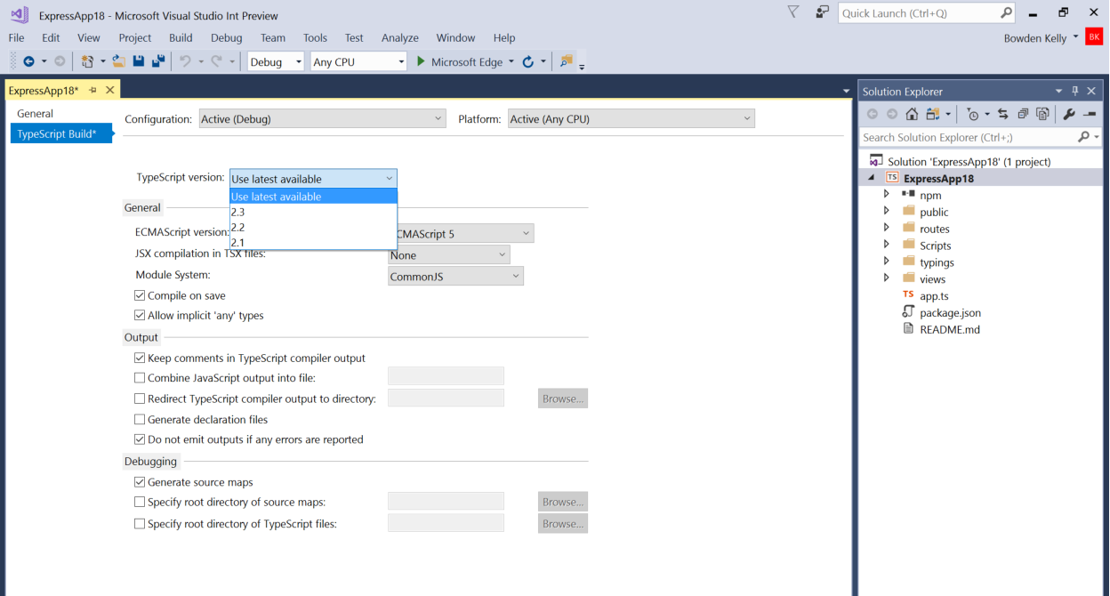Select package.json in Solution Explorer
Screen dimensions: 1110x596
point(950,312)
